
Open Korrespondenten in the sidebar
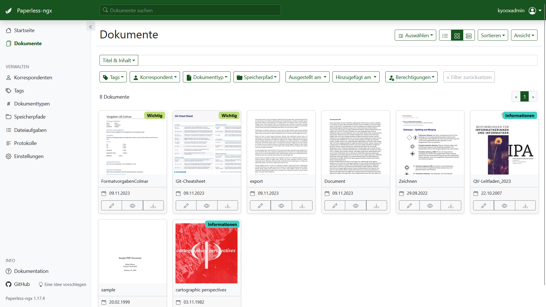[x=33, y=78]
